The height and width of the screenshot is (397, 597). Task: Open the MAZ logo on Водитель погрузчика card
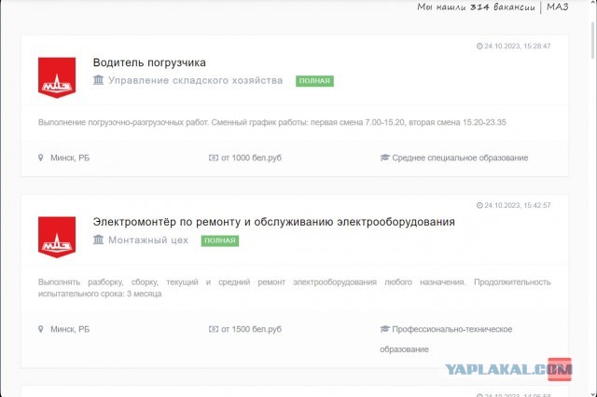(57, 77)
